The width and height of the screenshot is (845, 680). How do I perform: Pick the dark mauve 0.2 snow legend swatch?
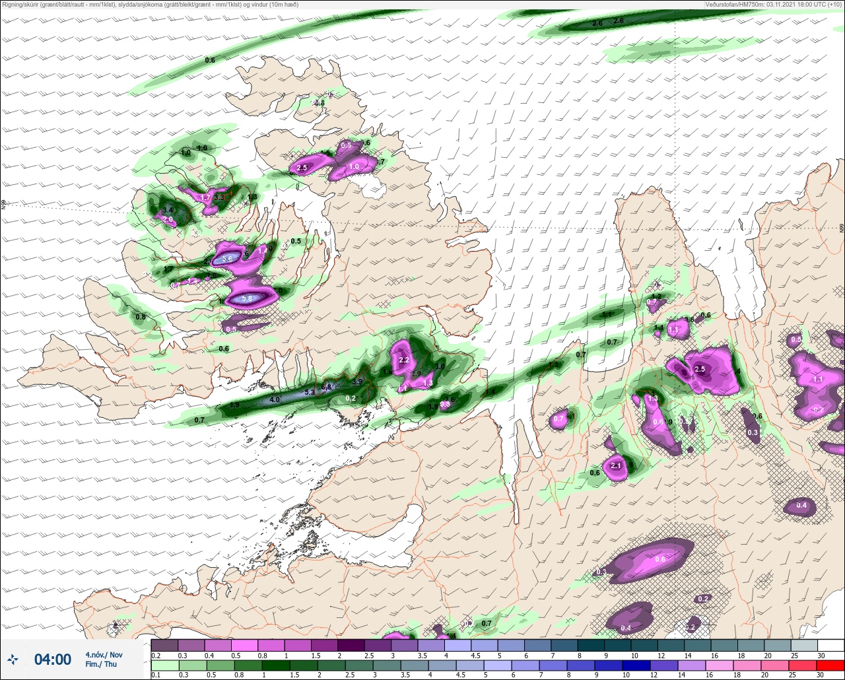[x=164, y=645]
